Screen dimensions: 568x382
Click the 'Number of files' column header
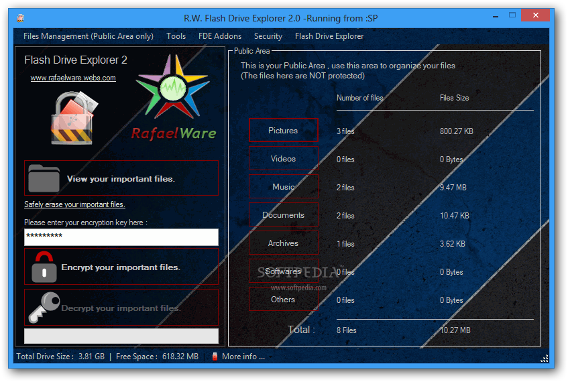pos(359,98)
